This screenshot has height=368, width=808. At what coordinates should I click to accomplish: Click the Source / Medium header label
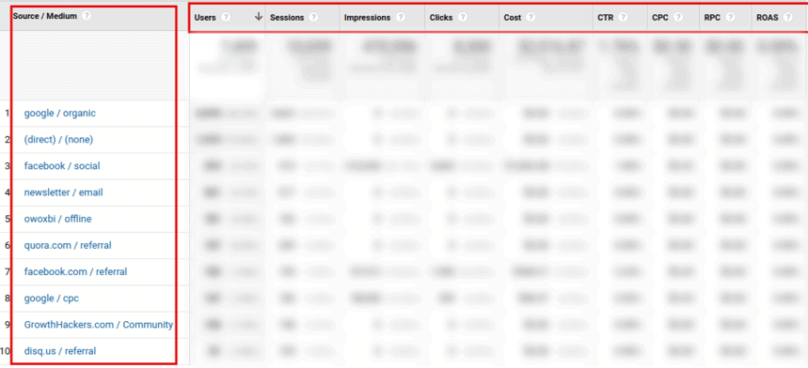[45, 16]
